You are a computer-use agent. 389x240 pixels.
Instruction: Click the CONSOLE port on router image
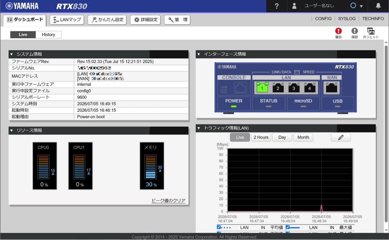coord(240,88)
